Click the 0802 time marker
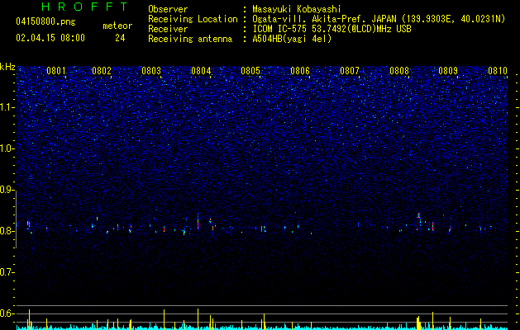The image size is (520, 330). (102, 71)
